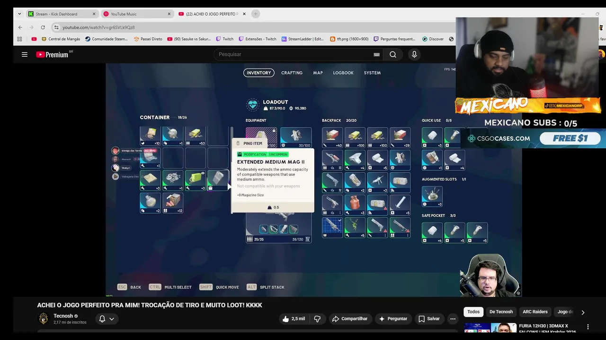Select the De Tecnosh filter chip
The image size is (606, 340).
coord(501,312)
